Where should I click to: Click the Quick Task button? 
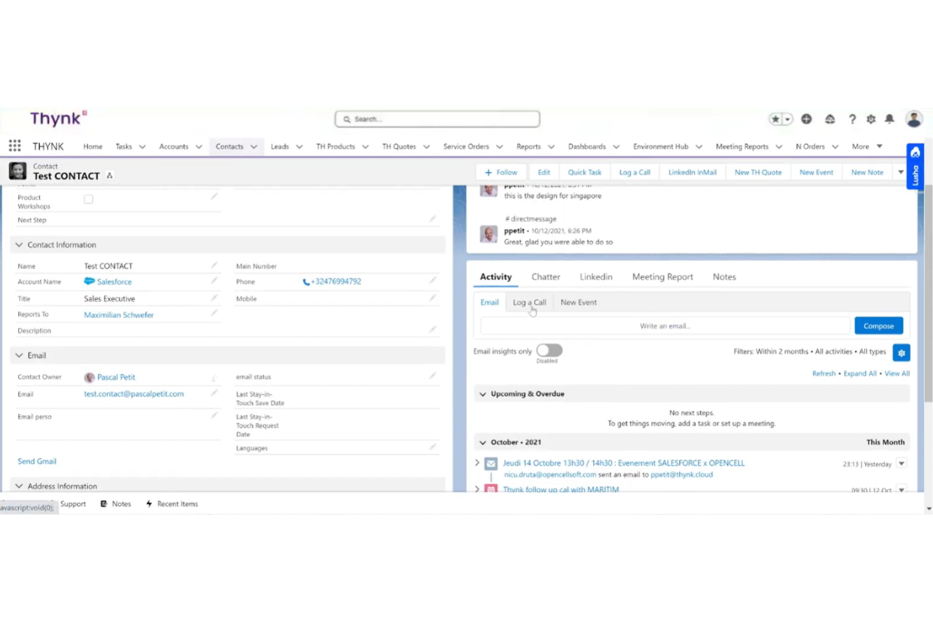click(584, 172)
